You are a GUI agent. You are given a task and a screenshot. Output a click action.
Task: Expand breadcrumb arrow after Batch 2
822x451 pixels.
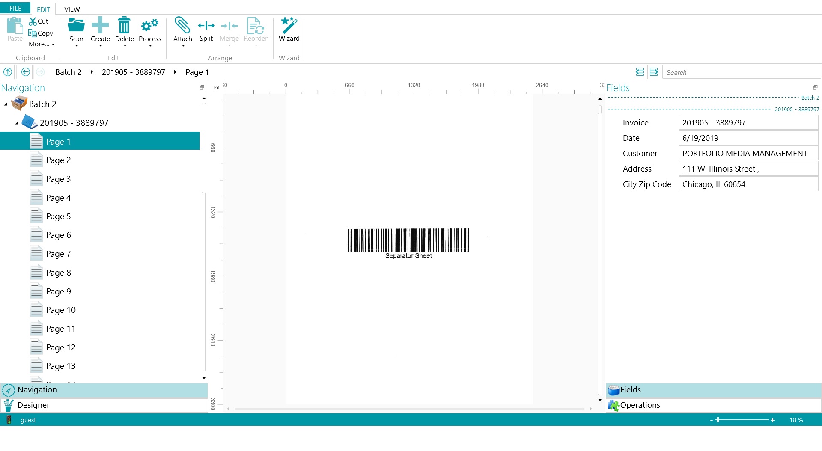(x=92, y=72)
